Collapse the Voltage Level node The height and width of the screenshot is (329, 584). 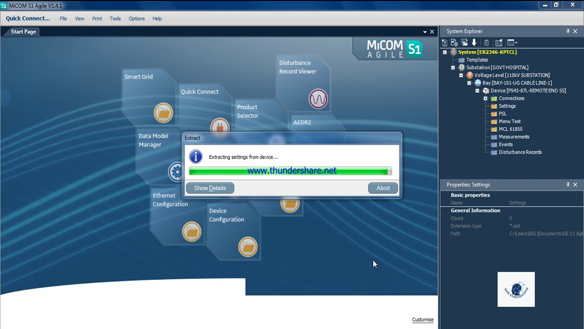[x=461, y=75]
